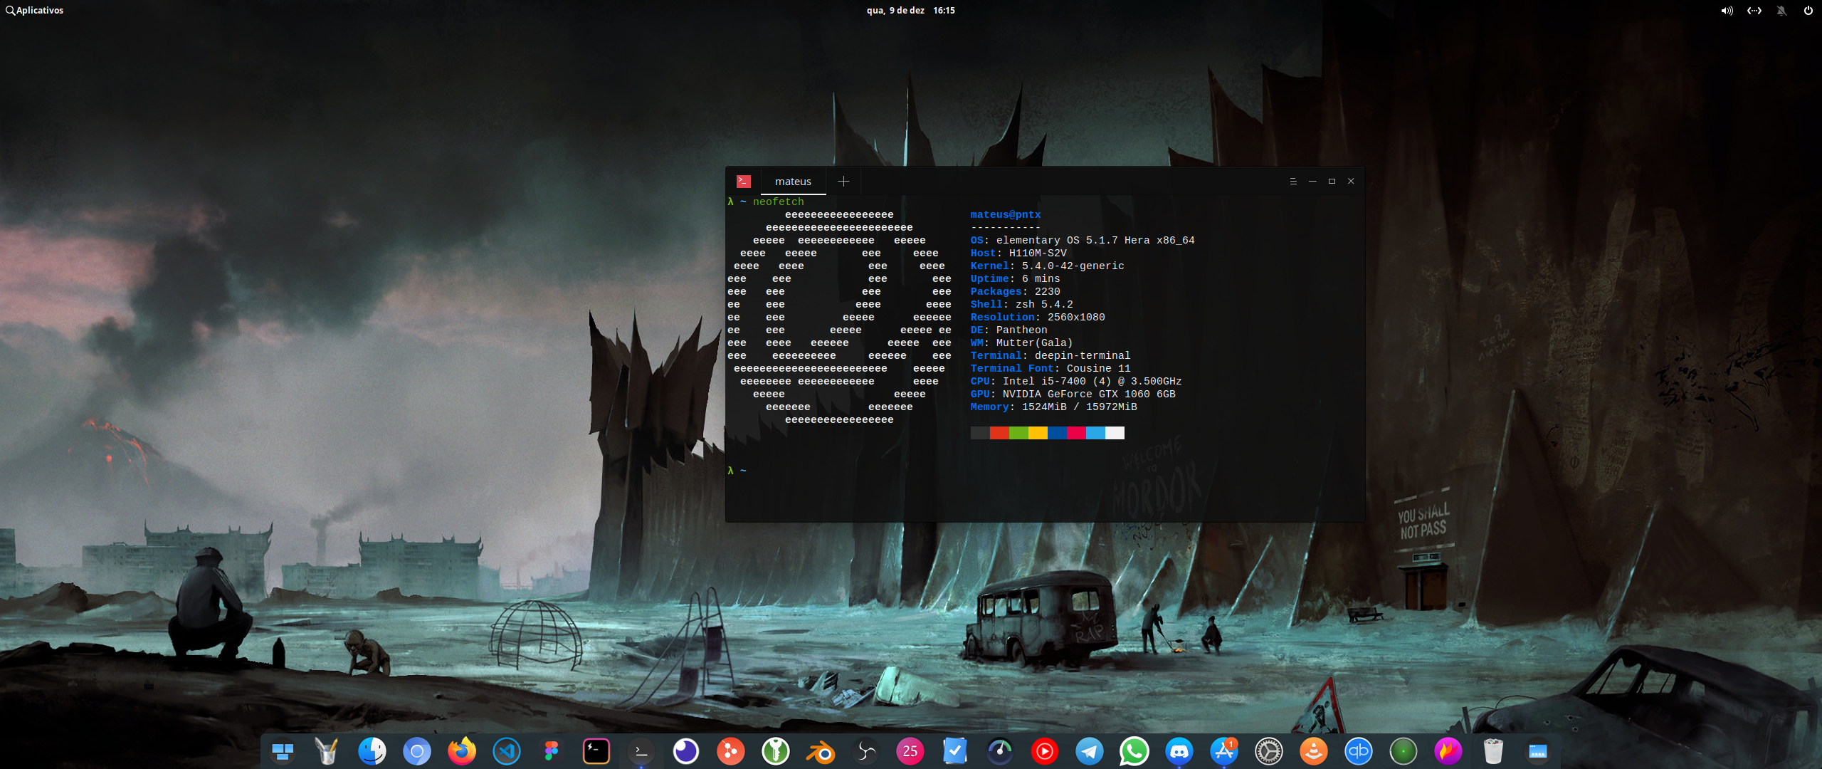Open the date and time indicator
Viewport: 1822px width, 769px height.
click(x=911, y=11)
